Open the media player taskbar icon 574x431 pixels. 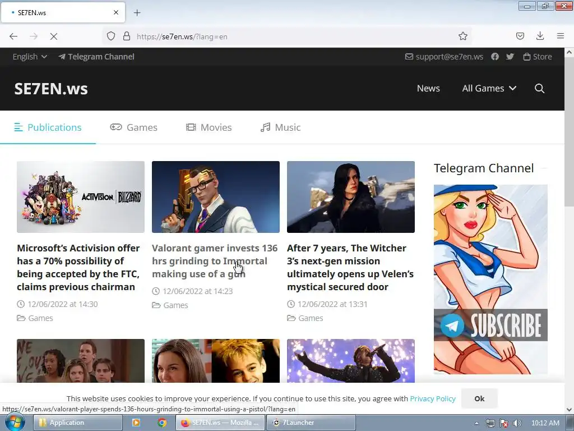(x=136, y=423)
